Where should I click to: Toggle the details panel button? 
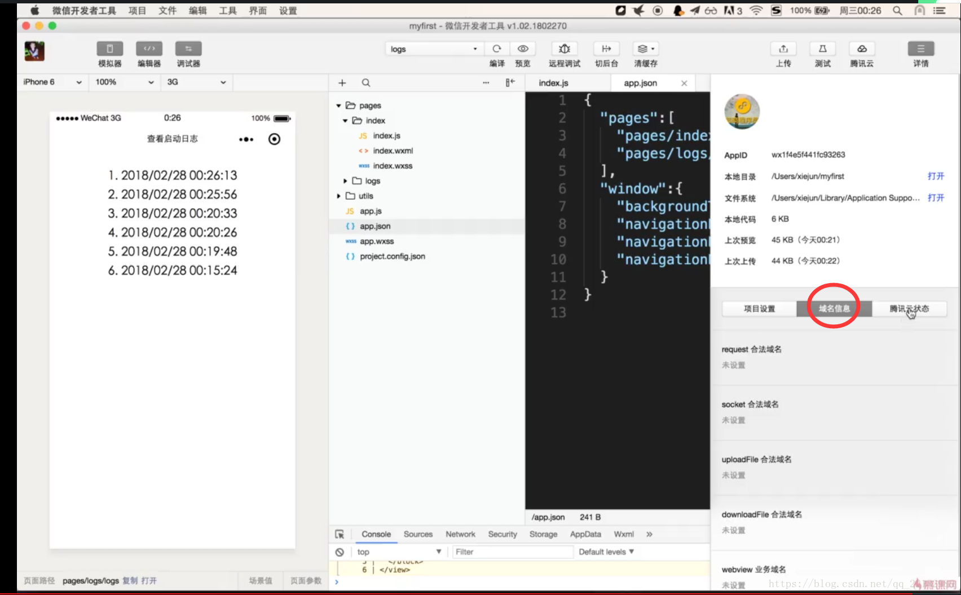click(921, 49)
